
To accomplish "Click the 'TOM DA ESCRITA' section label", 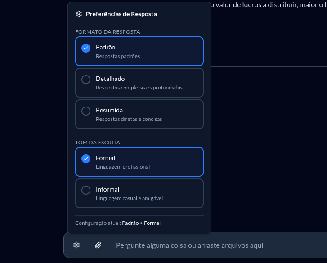I will [98, 143].
